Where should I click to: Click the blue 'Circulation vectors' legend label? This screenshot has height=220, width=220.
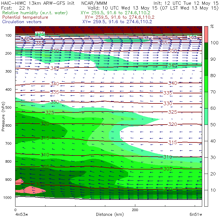tap(22, 22)
